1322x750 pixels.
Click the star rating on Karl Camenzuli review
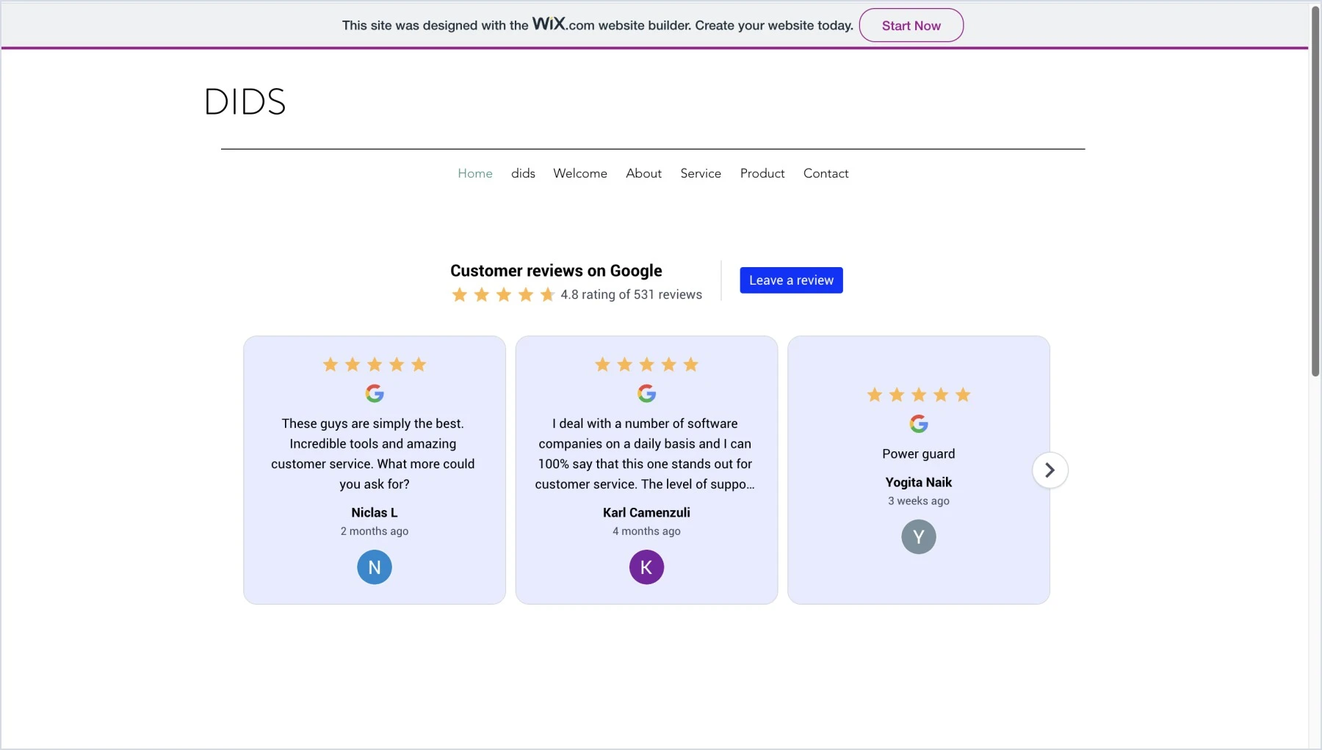[646, 365]
